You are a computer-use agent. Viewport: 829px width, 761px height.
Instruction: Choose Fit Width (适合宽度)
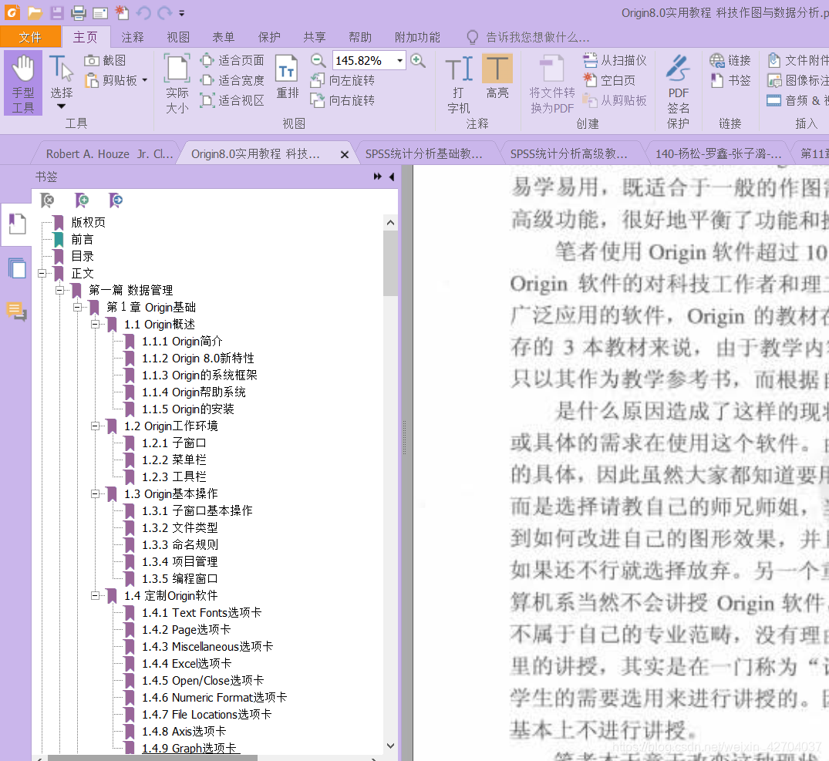[233, 80]
